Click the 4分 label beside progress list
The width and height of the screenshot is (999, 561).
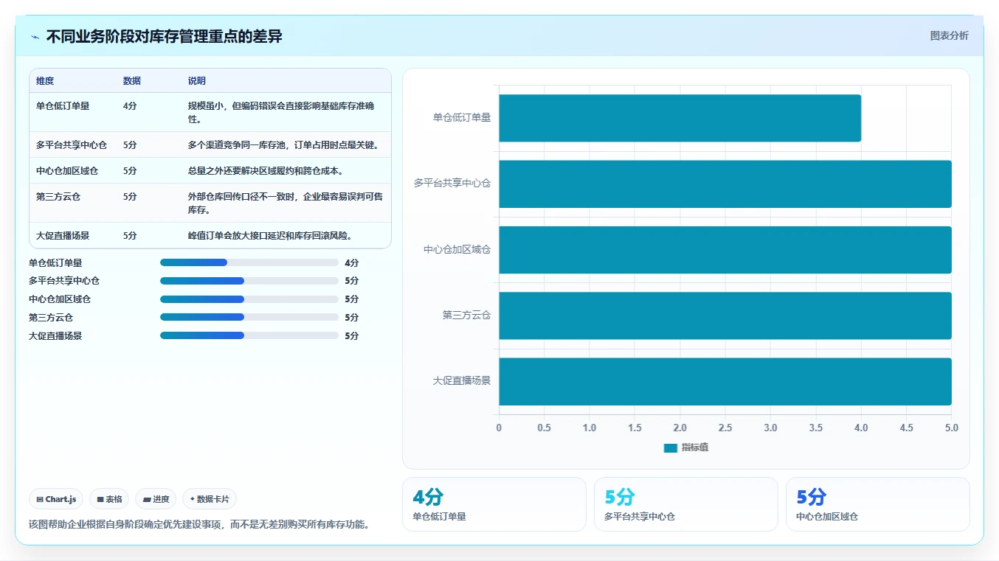pos(352,262)
